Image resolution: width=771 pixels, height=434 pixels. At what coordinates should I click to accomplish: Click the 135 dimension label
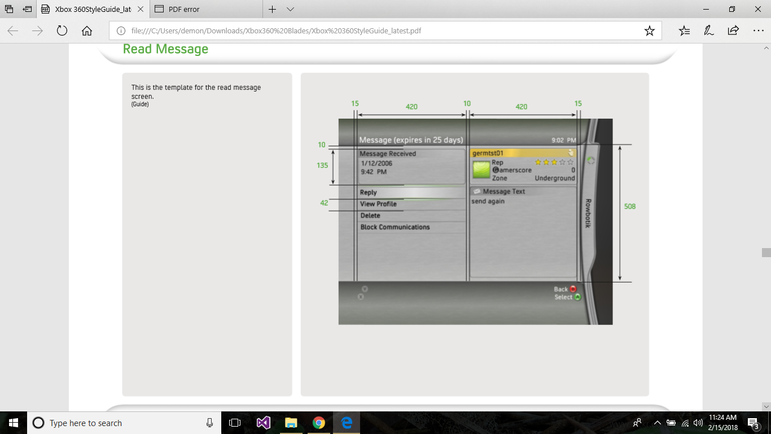coord(322,166)
